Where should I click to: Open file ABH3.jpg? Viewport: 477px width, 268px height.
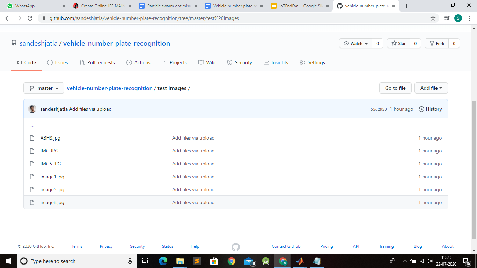pyautogui.click(x=50, y=138)
